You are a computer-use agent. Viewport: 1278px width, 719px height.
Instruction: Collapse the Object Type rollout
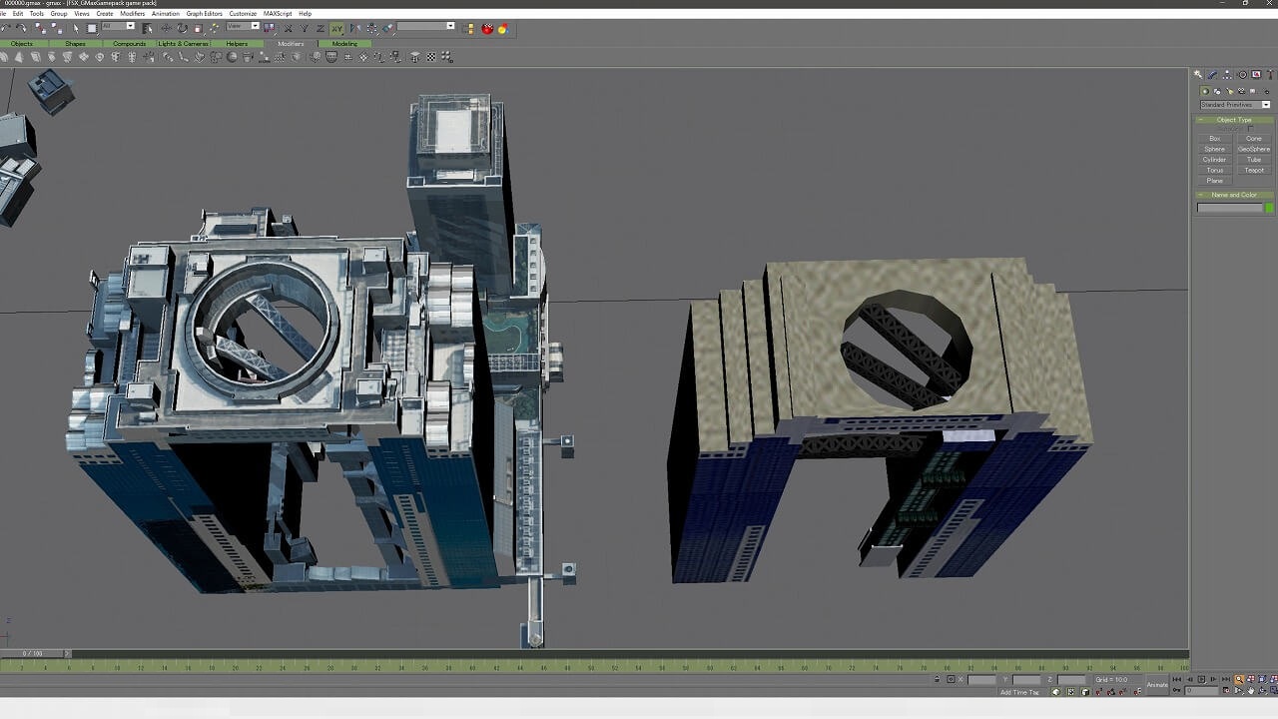tap(1234, 120)
